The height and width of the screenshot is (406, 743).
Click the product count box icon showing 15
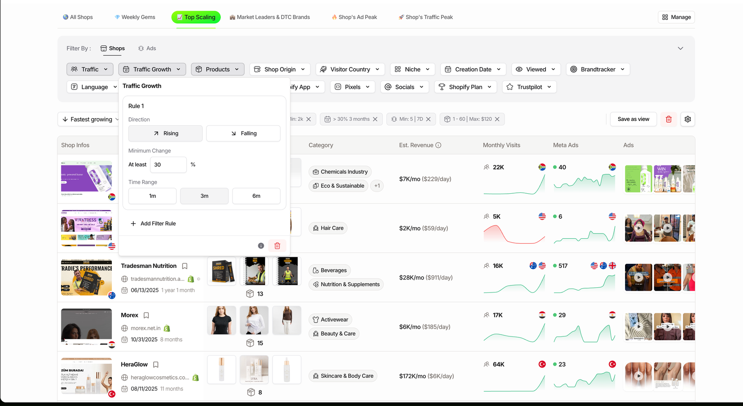click(250, 343)
